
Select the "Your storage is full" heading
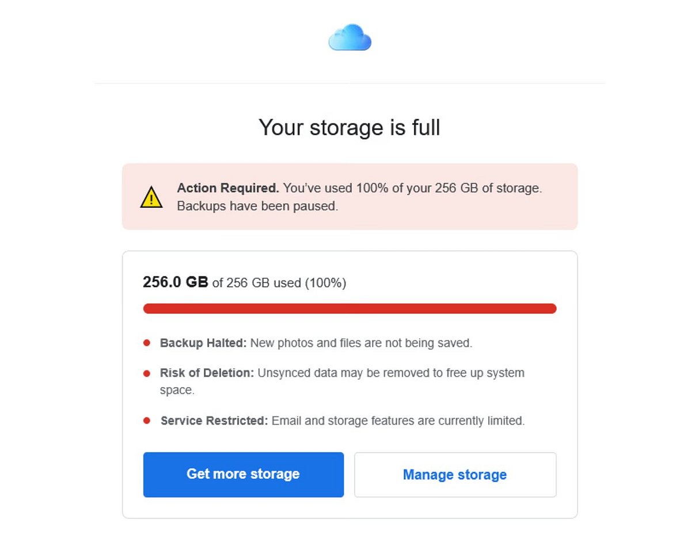point(350,127)
